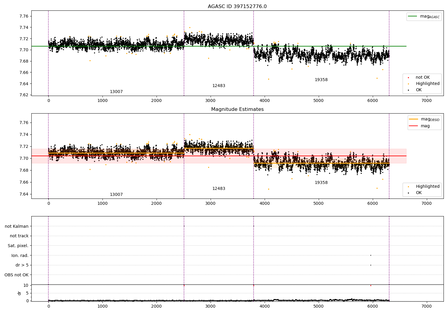The image size is (448, 313).
Task: Click middle plot y-axis tick '7.76'
Action: [x=24, y=123]
